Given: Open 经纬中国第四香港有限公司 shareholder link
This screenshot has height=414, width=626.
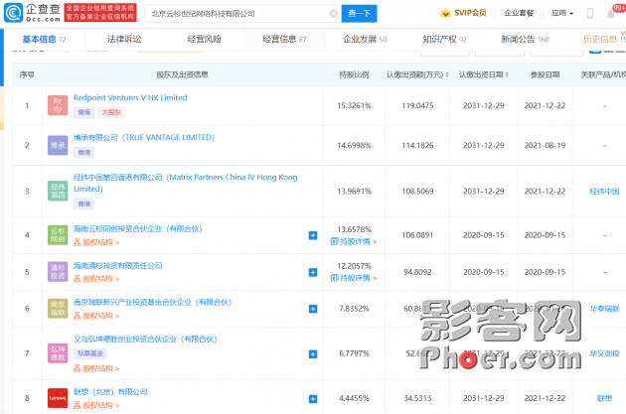Looking at the screenshot, I should pyautogui.click(x=185, y=183).
